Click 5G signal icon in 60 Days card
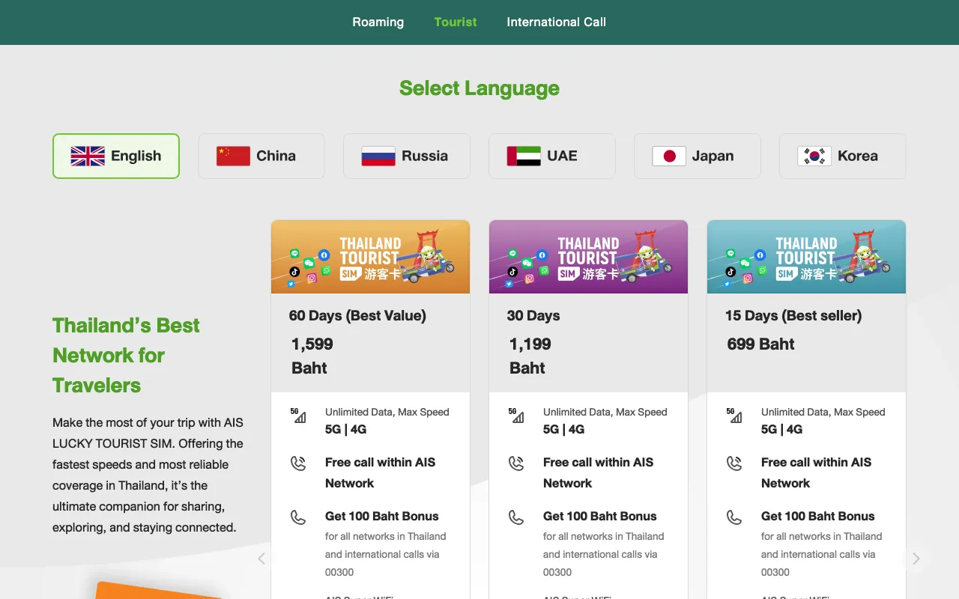 click(x=298, y=416)
